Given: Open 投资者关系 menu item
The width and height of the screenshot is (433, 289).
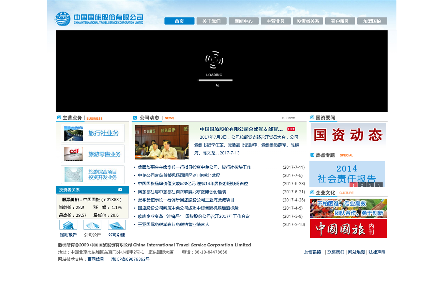Looking at the screenshot, I should click(308, 21).
